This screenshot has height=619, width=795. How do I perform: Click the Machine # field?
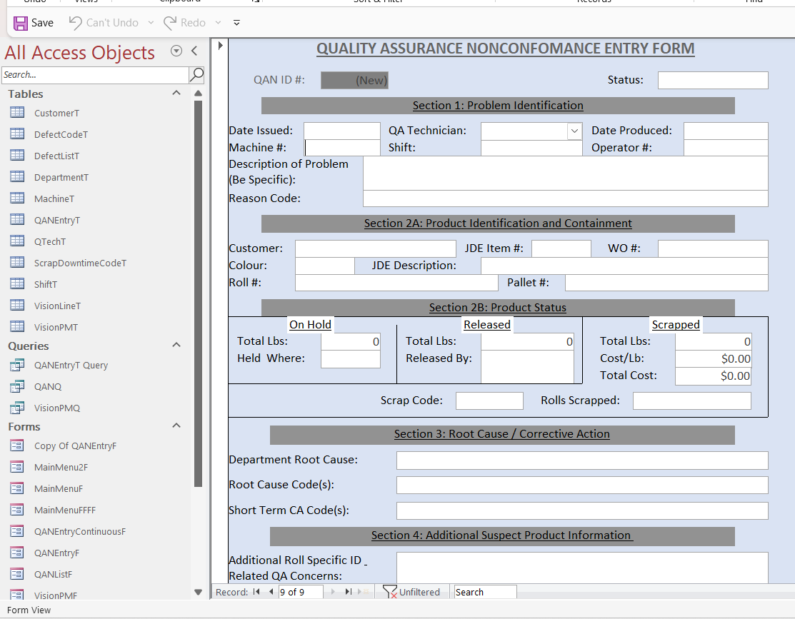point(342,148)
